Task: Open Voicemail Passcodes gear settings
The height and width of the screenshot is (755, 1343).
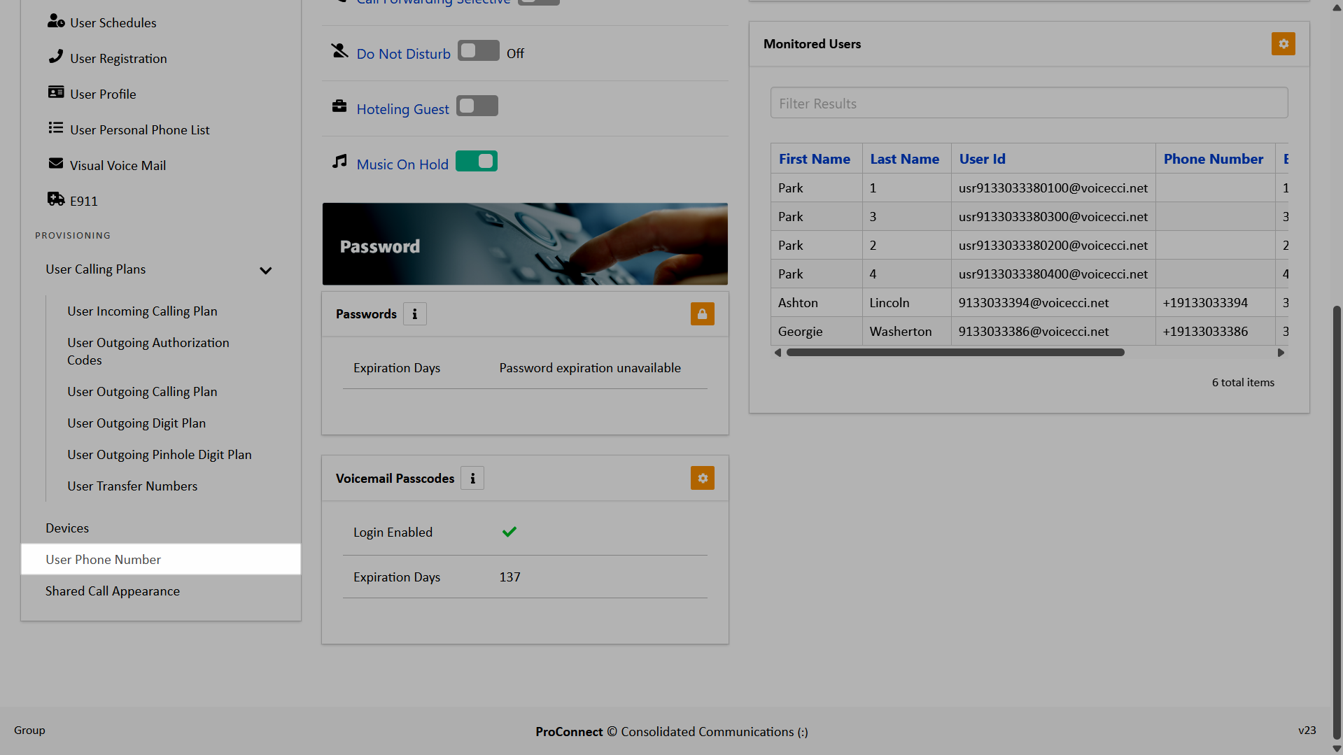Action: click(702, 479)
